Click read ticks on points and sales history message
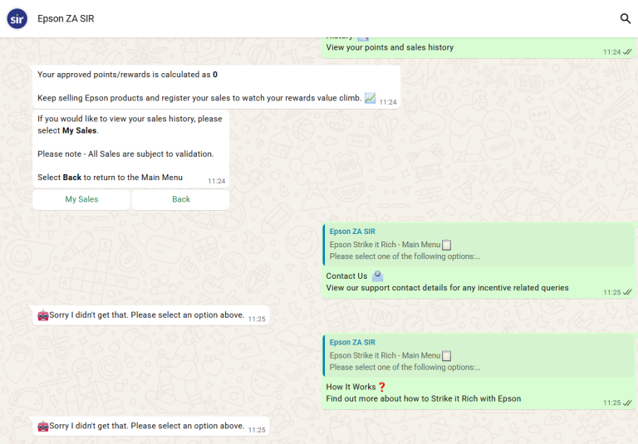Screen dimensions: 638x444 tap(627, 51)
